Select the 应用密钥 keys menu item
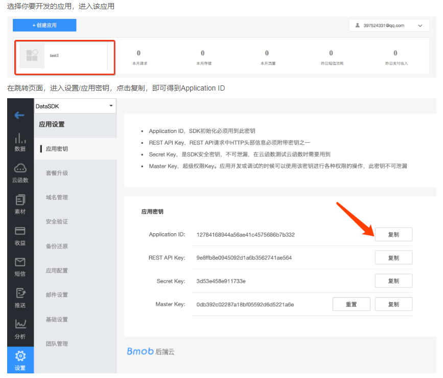 (x=57, y=149)
